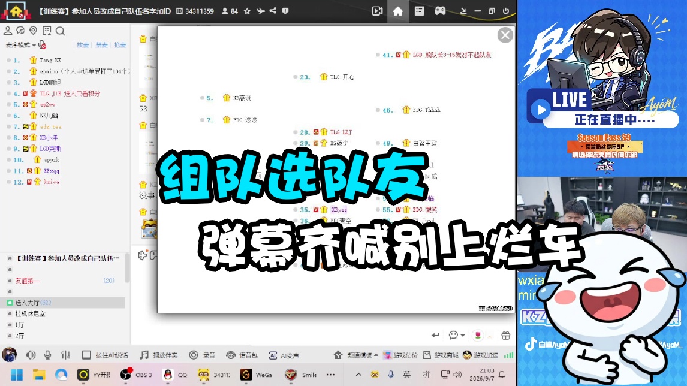Screen dimensions: 687x386
Task: Open the mixer settings sliders icon
Action: pos(66,354)
